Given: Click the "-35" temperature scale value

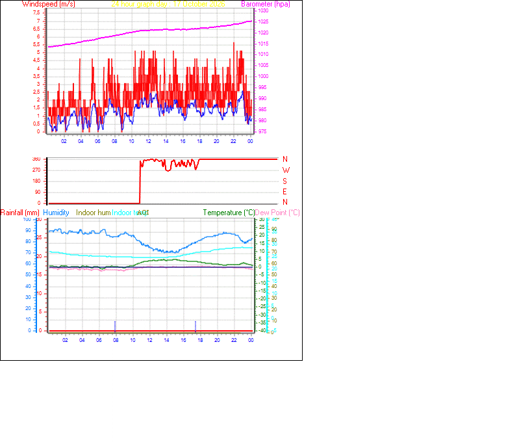Looking at the screenshot, I should 262,322.
